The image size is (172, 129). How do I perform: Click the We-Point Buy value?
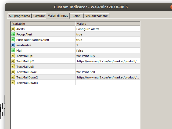pyautogui.click(x=108, y=56)
